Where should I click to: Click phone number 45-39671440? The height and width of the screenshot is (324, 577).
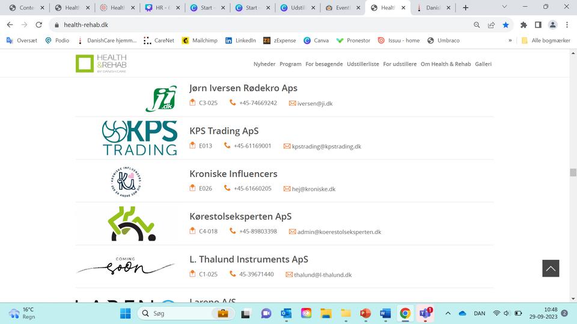[257, 274]
